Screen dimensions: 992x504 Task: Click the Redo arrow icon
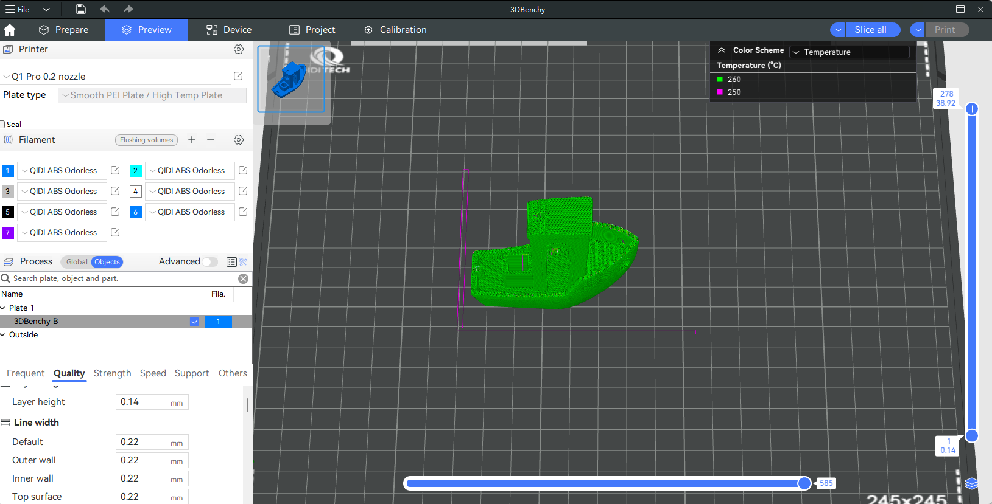(128, 9)
